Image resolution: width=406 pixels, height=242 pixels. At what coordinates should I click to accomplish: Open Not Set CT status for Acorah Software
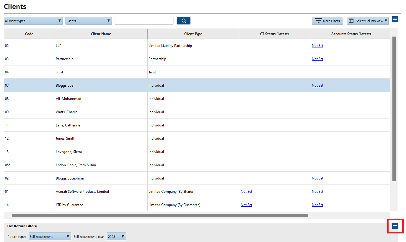pos(246,192)
